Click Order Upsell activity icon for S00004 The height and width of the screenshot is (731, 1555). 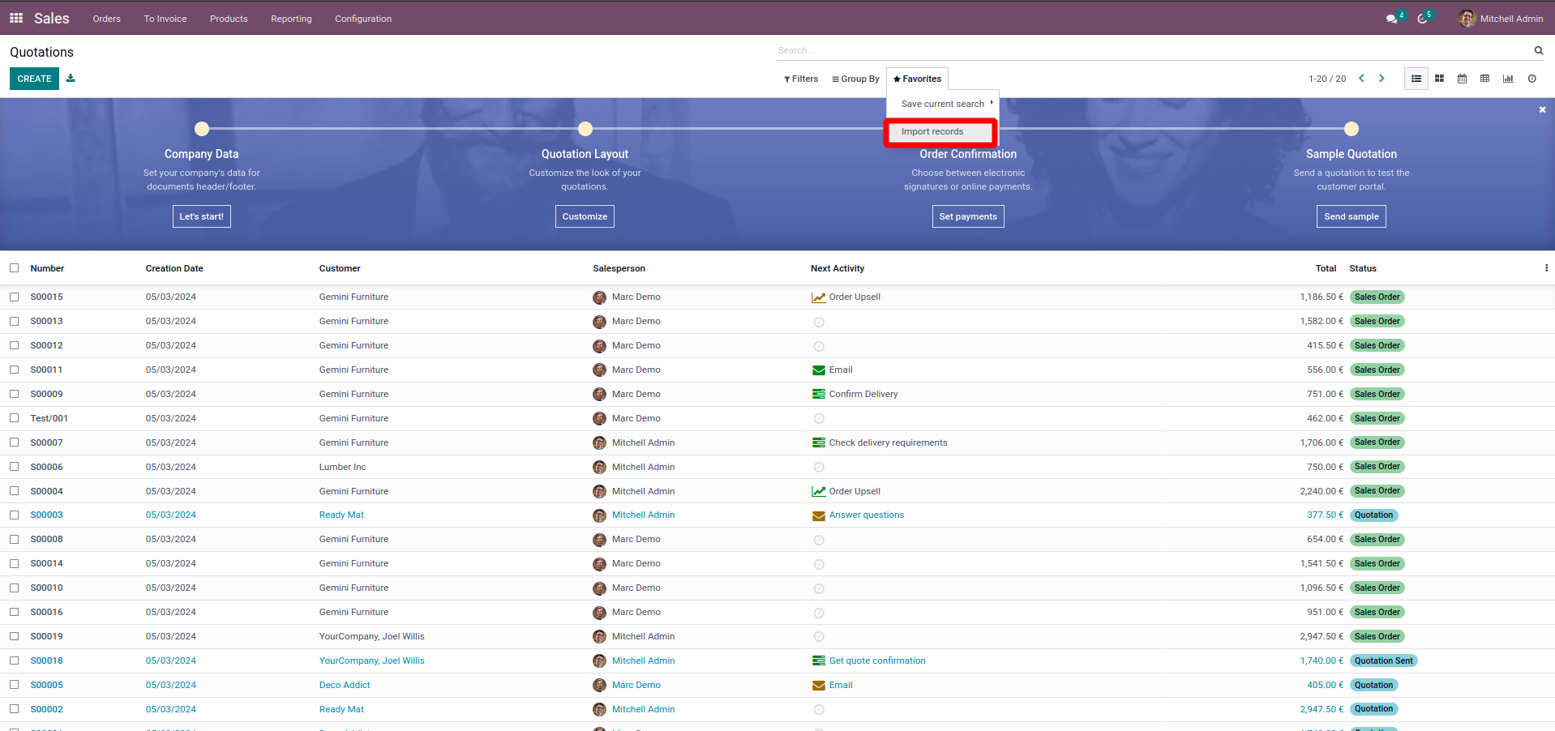[819, 492]
